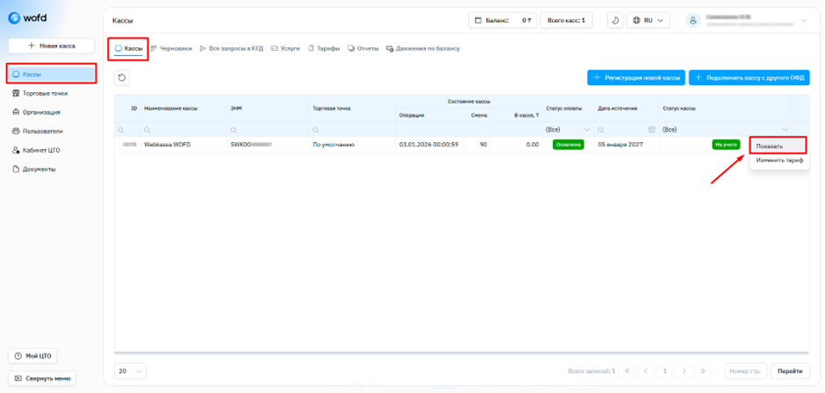Screen dimensions: 825x393
Task: Open the RU language dropdown
Action: (x=649, y=20)
